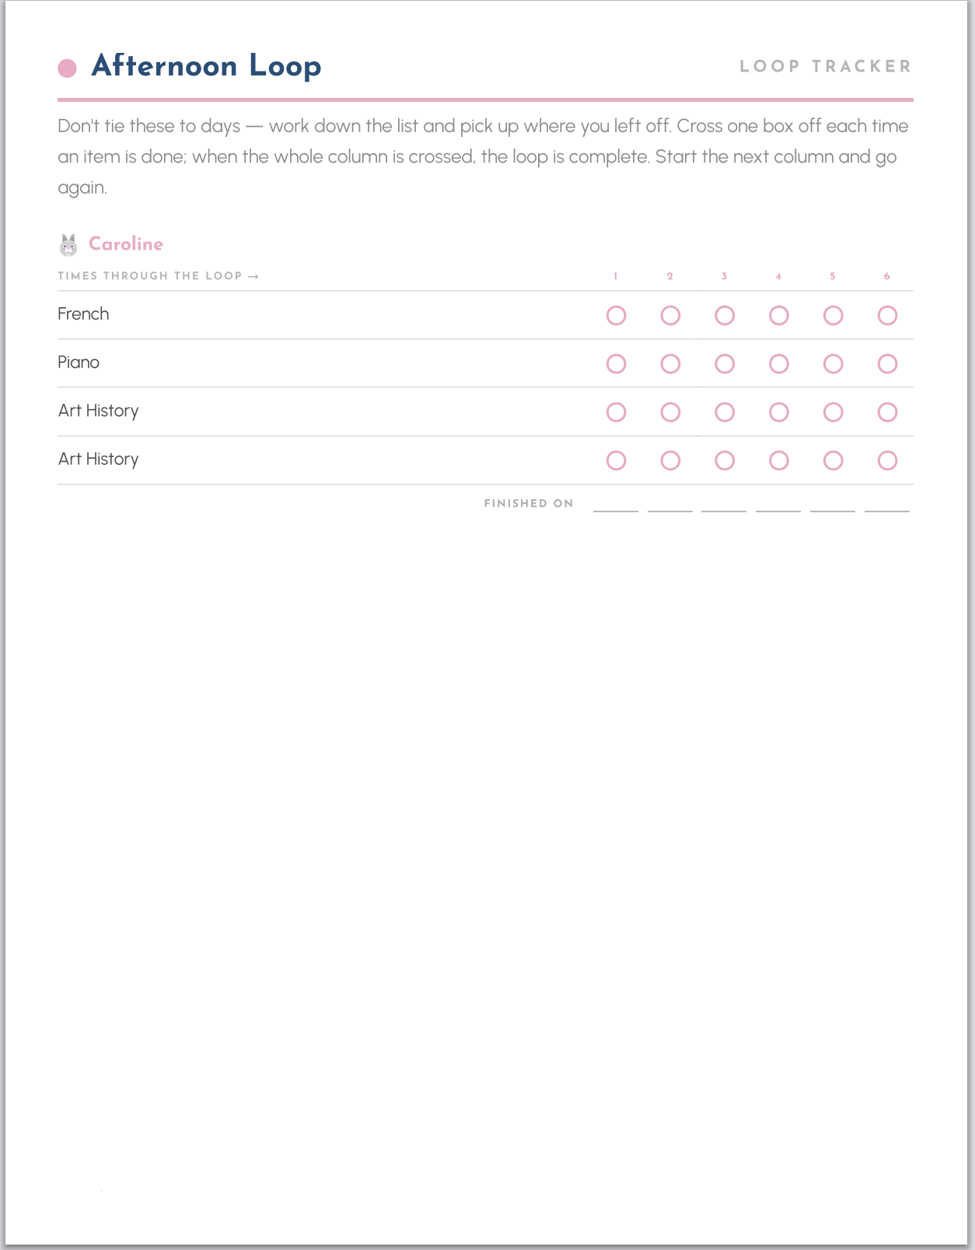
Task: Mark French circle under loop 3
Action: tap(725, 316)
